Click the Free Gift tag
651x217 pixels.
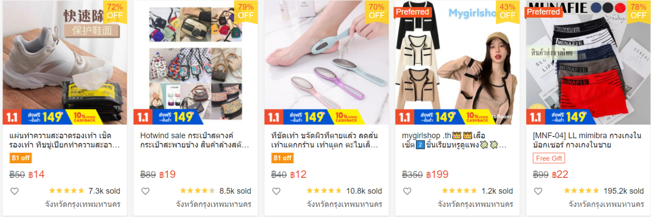pos(549,158)
